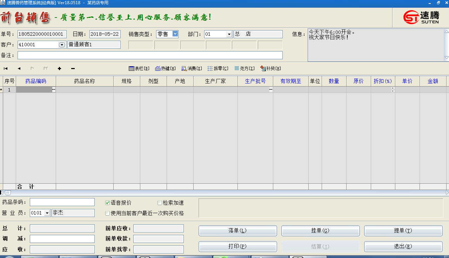Open the 消费[X] consumption lookup
449x258 pixels.
pos(192,69)
